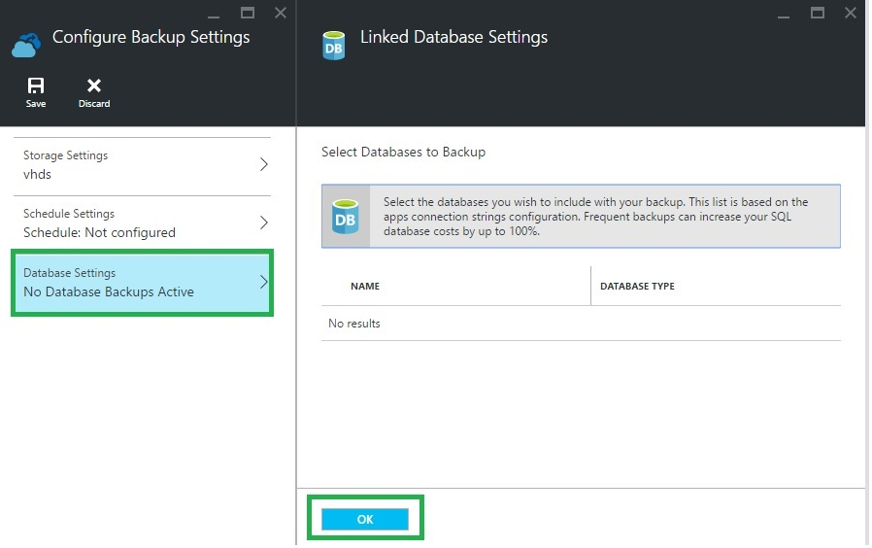Image resolution: width=872 pixels, height=548 pixels.
Task: Click the Discard X icon
Action: pyautogui.click(x=94, y=86)
